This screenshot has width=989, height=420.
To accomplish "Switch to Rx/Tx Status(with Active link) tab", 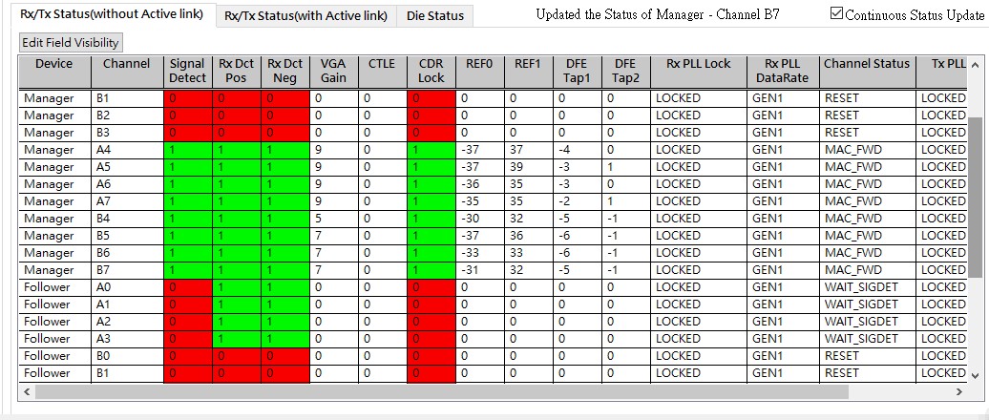I will pyautogui.click(x=305, y=16).
